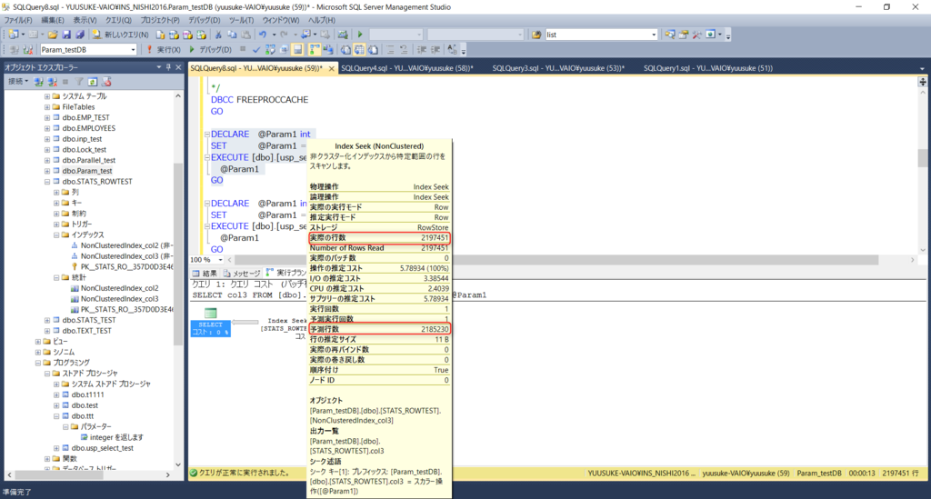Open the 100 % zoom dropdown

(220, 260)
